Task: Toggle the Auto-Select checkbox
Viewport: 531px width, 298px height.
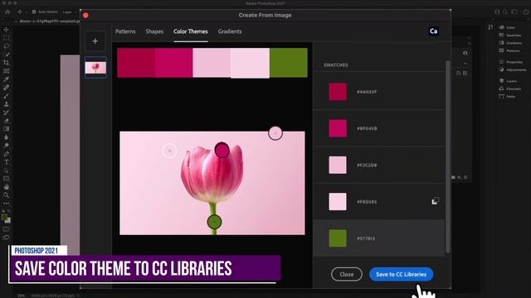Action: coord(34,12)
